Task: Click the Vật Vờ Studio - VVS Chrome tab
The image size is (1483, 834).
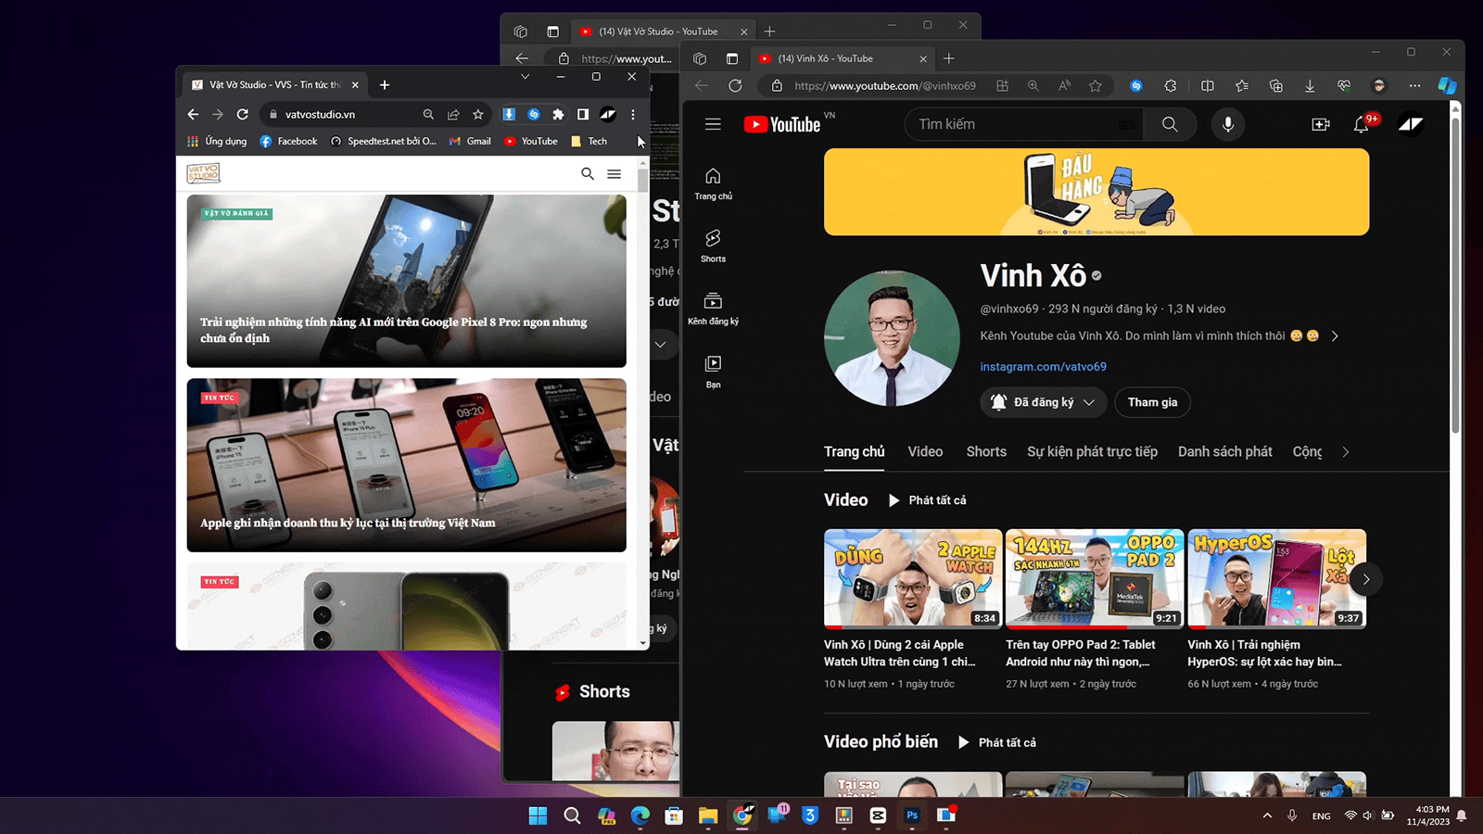Action: pyautogui.click(x=274, y=84)
